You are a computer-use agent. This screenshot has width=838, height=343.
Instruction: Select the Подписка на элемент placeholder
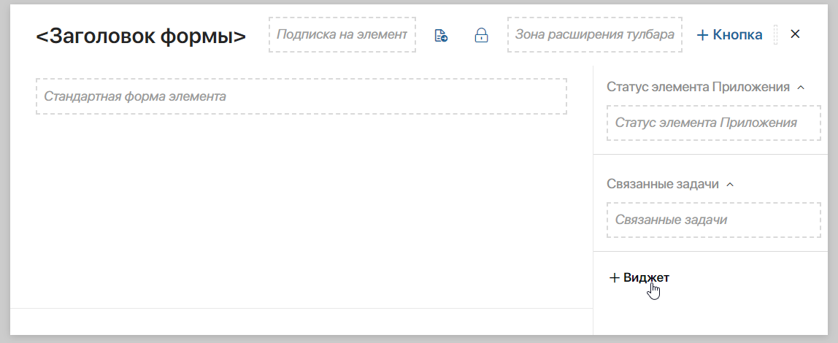[x=342, y=35]
